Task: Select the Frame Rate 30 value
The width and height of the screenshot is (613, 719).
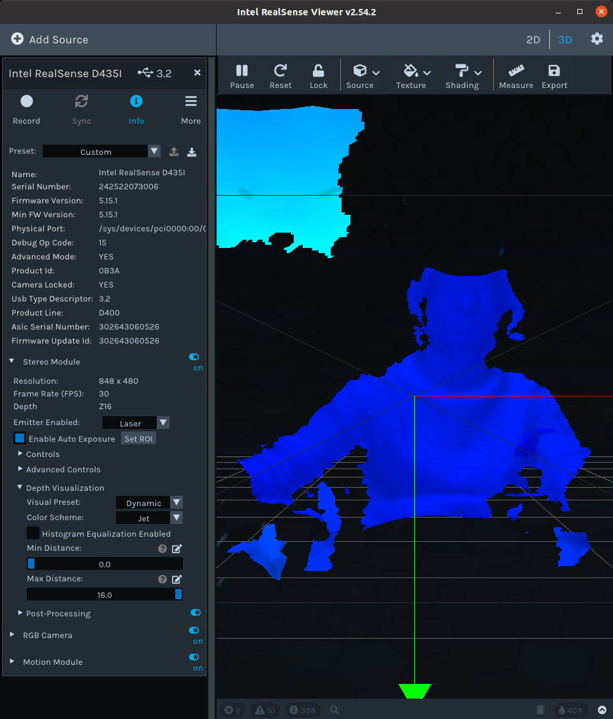Action: 104,393
